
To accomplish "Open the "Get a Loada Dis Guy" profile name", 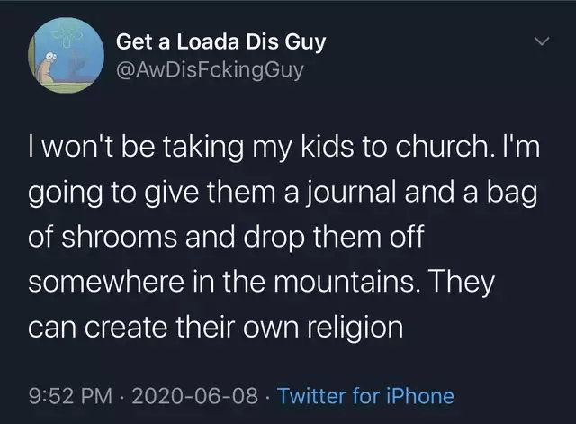I will (221, 41).
